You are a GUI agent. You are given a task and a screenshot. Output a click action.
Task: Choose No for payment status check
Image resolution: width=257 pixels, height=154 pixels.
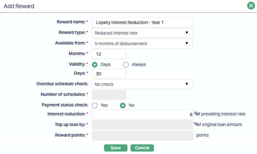point(123,105)
